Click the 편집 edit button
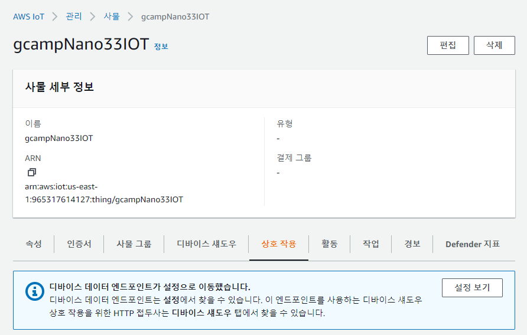Image resolution: width=527 pixels, height=335 pixels. coord(448,45)
